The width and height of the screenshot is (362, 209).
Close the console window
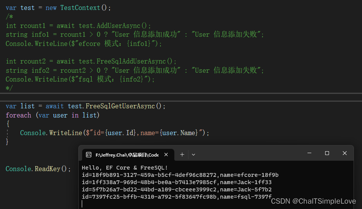(x=345, y=153)
